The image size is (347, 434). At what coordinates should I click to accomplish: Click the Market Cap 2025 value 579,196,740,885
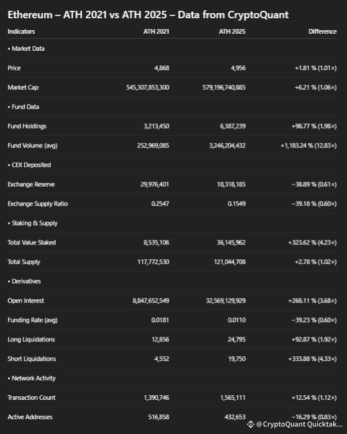click(x=224, y=87)
